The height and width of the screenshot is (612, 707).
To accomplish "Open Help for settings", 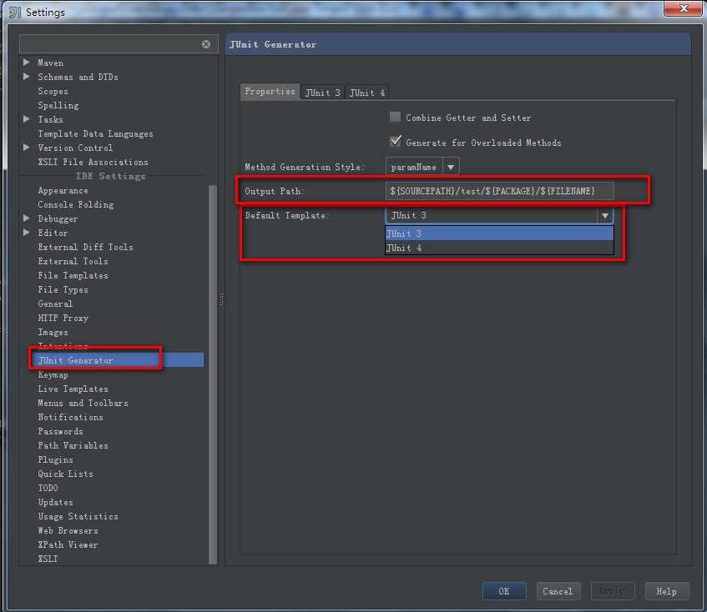I will 666,591.
